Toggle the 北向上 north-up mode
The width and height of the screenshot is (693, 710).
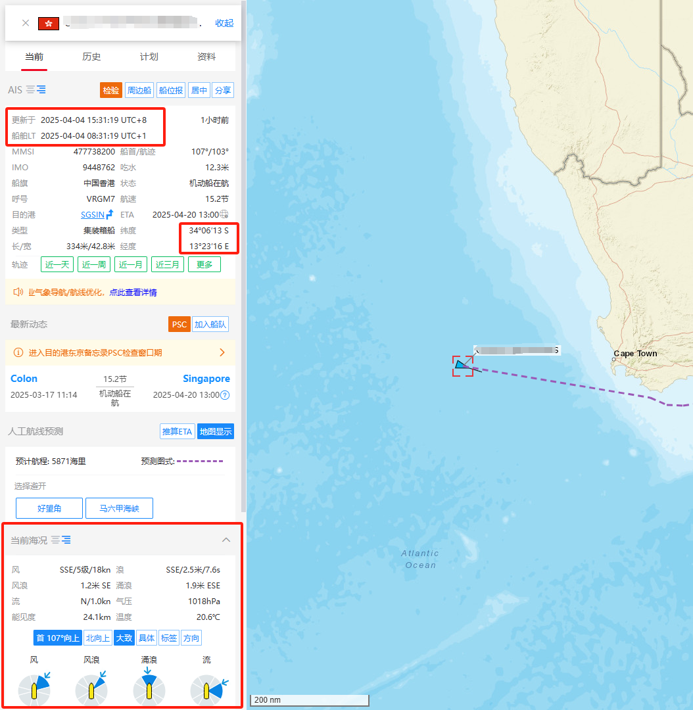98,638
